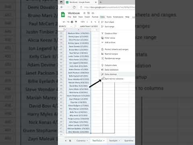Viewport: 193px width, 145px height.
Task: Switch to the Sparkline sheet tab
Action: click(x=129, y=141)
